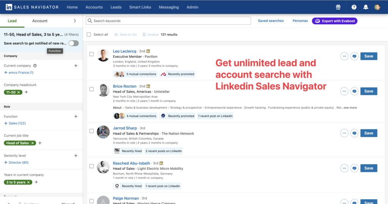The height and width of the screenshot is (204, 388).
Task: Add Sales (122) function suggestion
Action: tap(15, 123)
